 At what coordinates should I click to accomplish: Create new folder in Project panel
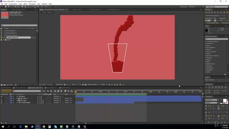click(x=5, y=85)
